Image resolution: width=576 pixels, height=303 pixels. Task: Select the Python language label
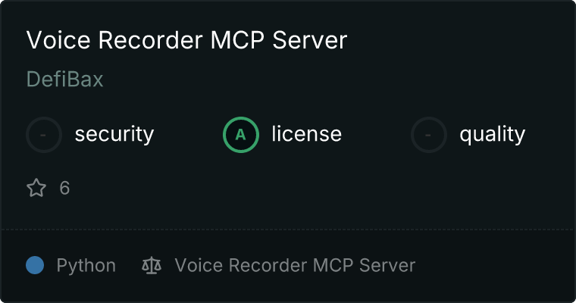86,266
